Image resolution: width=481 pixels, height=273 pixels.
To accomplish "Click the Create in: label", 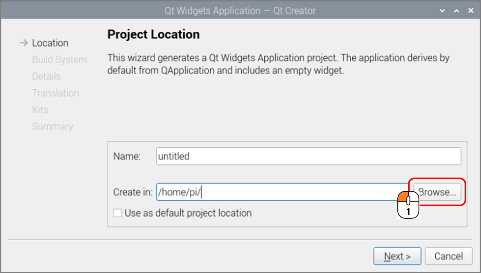I will point(133,192).
